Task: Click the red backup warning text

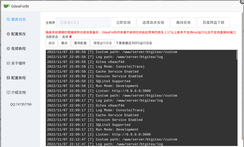Action: tap(141, 32)
